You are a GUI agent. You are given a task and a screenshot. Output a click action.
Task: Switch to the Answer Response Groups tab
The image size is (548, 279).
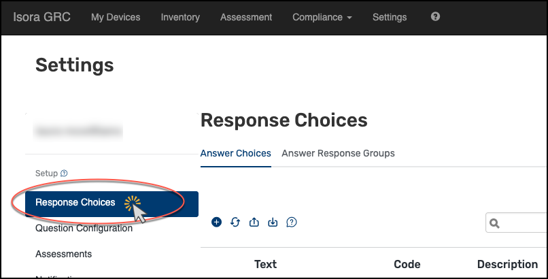click(x=338, y=153)
